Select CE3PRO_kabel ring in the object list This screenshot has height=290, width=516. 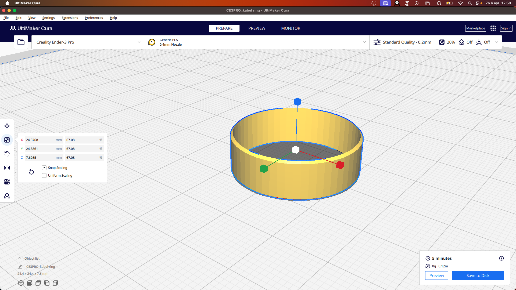click(x=41, y=267)
